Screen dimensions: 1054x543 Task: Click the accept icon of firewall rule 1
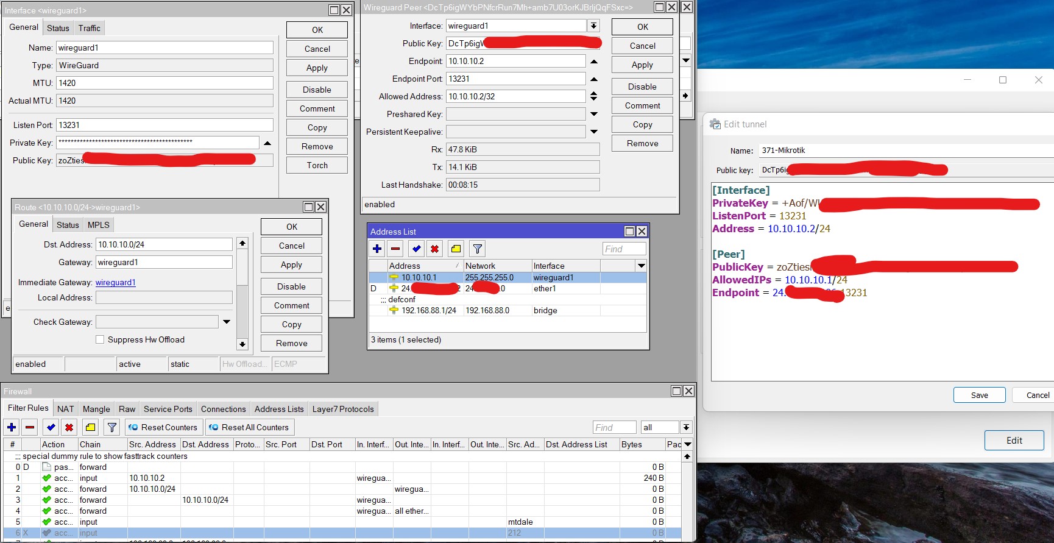(x=47, y=478)
